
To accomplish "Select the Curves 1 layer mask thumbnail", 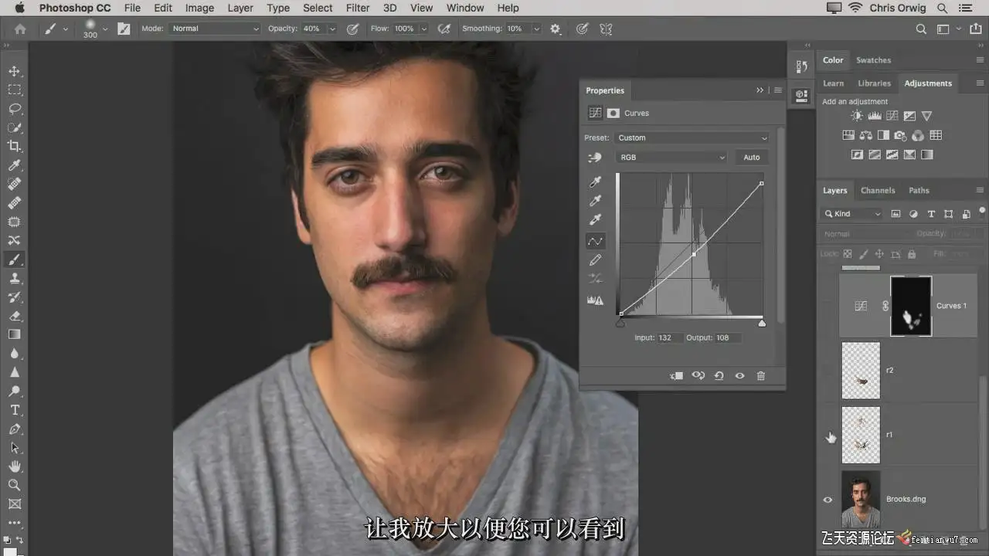I will 911,306.
